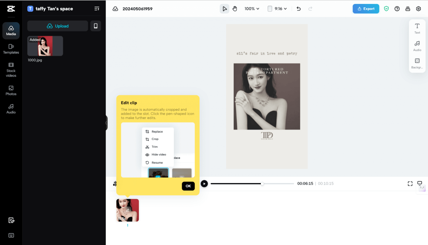Open the Stock videos tab
This screenshot has width=428, height=245.
point(11,70)
